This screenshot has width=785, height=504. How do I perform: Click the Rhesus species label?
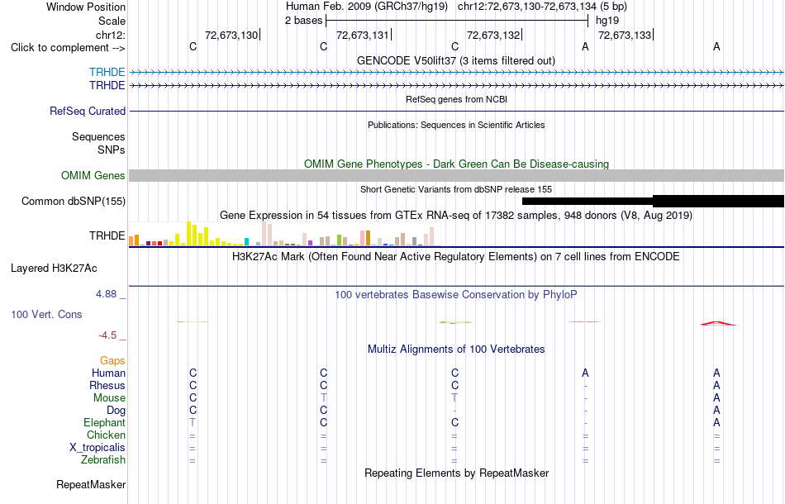[107, 385]
